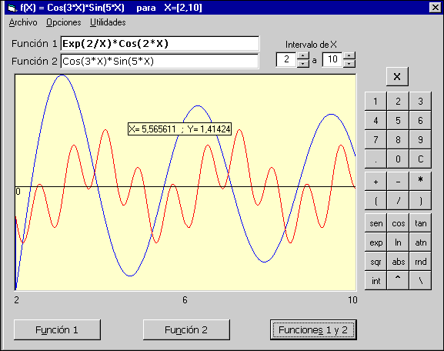Click the C clear key

[420, 159]
